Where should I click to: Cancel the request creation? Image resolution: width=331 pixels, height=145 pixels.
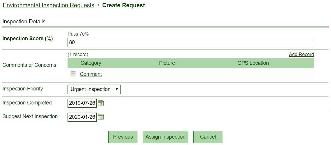(x=208, y=137)
